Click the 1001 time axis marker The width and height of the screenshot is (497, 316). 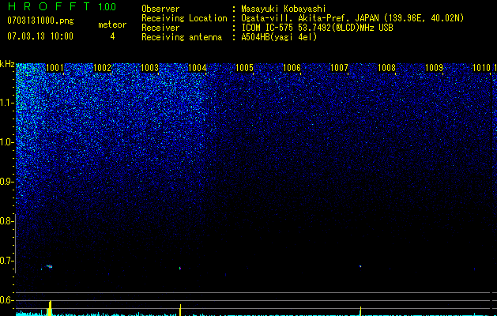55,68
